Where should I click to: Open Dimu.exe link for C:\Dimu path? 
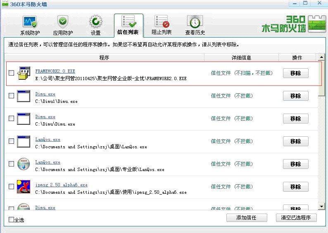point(45,117)
